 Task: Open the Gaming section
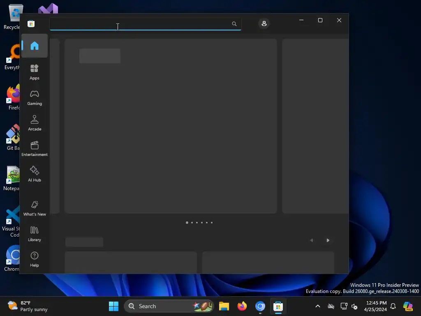point(35,98)
